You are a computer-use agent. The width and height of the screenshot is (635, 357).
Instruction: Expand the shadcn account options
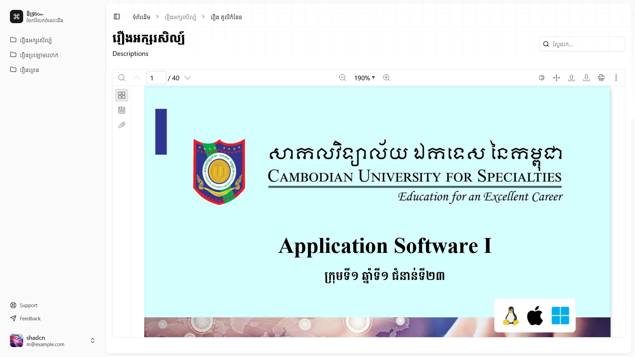(x=92, y=340)
